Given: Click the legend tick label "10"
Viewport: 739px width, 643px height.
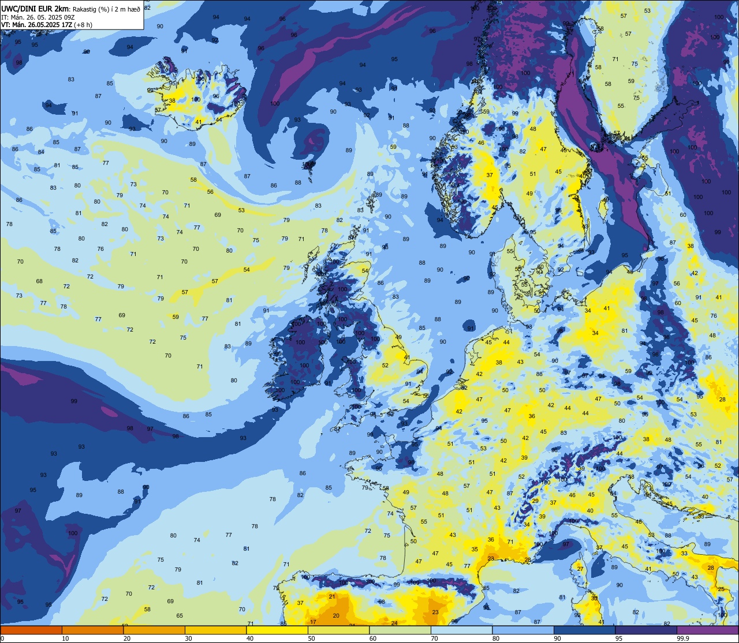Looking at the screenshot, I should click(65, 638).
